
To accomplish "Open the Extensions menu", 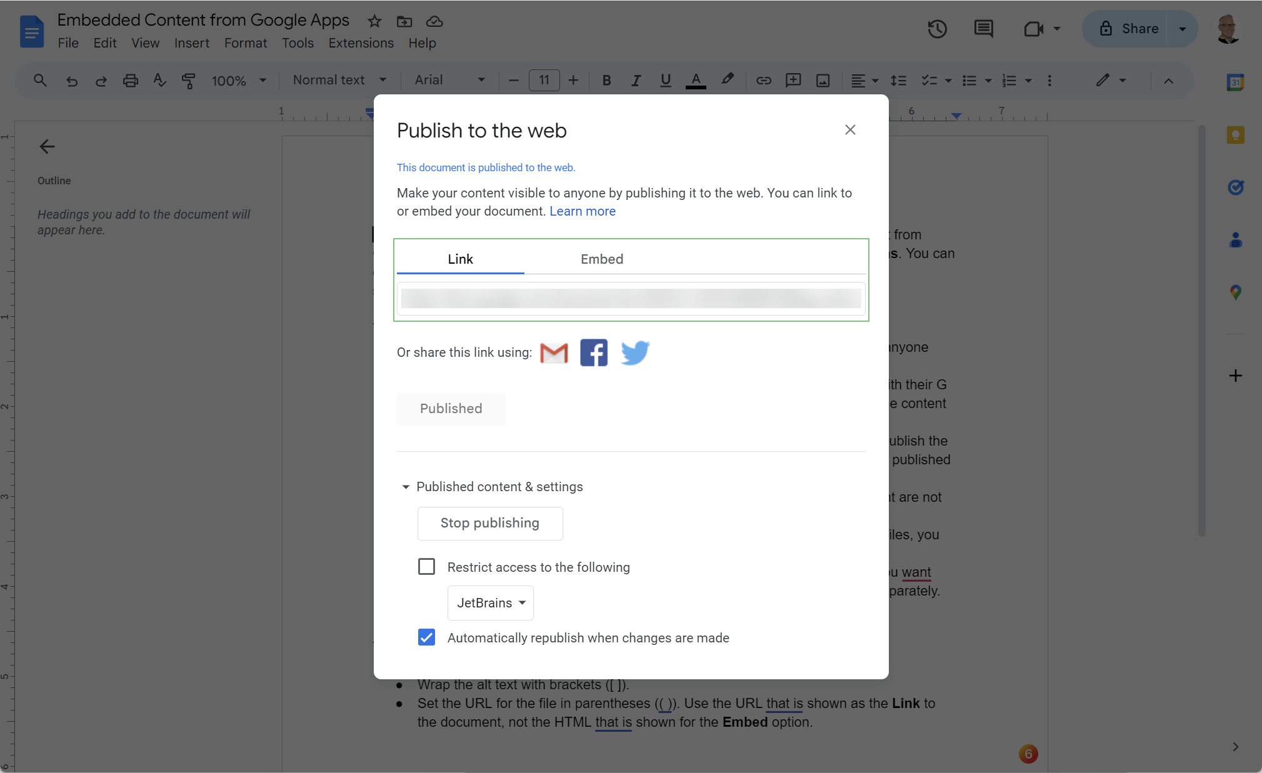I will pos(361,43).
